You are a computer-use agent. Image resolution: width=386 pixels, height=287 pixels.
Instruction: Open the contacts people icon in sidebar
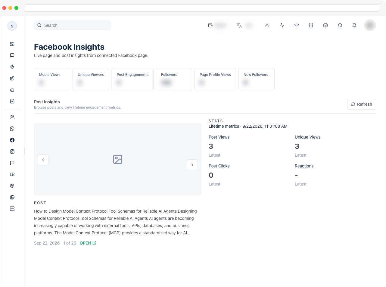click(x=12, y=117)
